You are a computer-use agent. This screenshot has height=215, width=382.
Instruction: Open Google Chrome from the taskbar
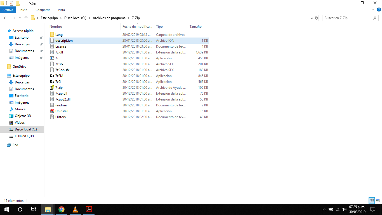click(62, 209)
